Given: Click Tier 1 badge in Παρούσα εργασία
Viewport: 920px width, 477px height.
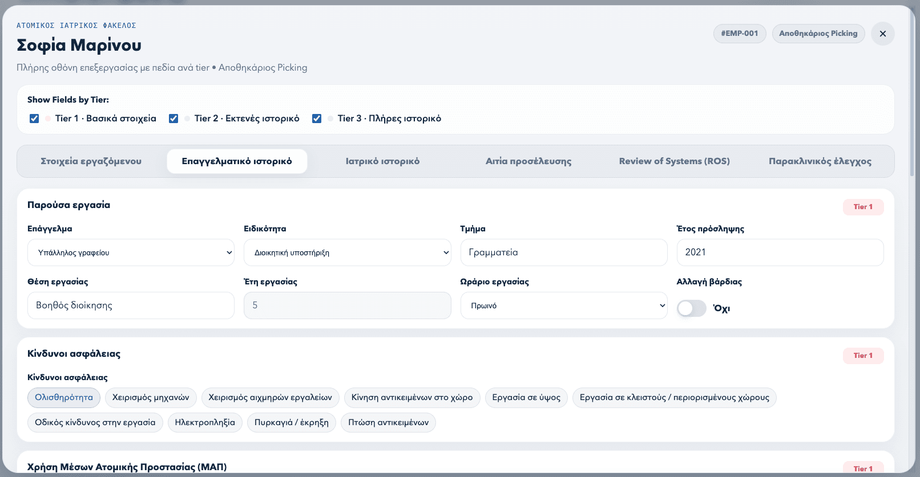Looking at the screenshot, I should (863, 207).
